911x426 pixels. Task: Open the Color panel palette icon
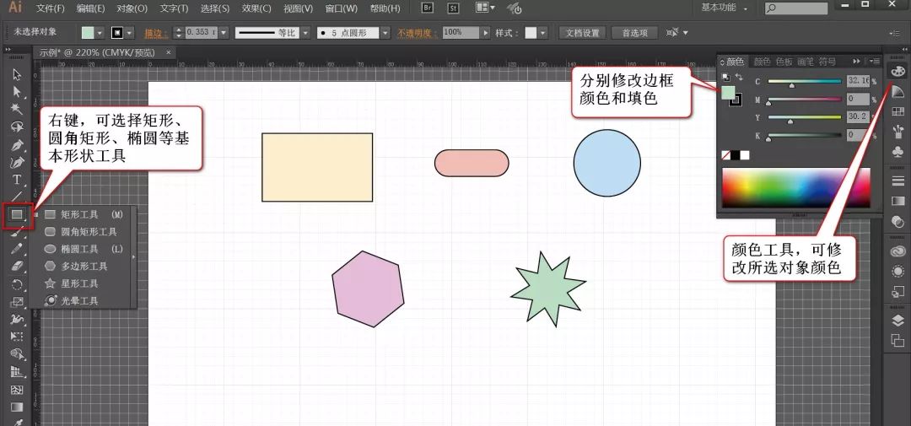898,71
